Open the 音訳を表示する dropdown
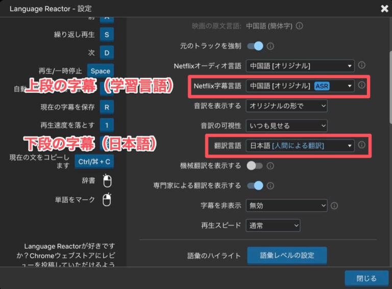The height and width of the screenshot is (289, 392). [286, 106]
